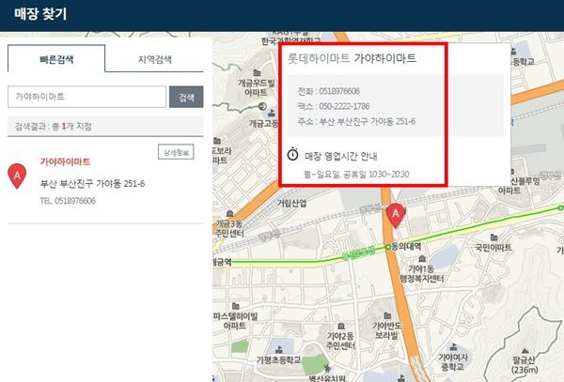Click the 팩스 : 050-2222-1786 line in popup

pos(334,106)
